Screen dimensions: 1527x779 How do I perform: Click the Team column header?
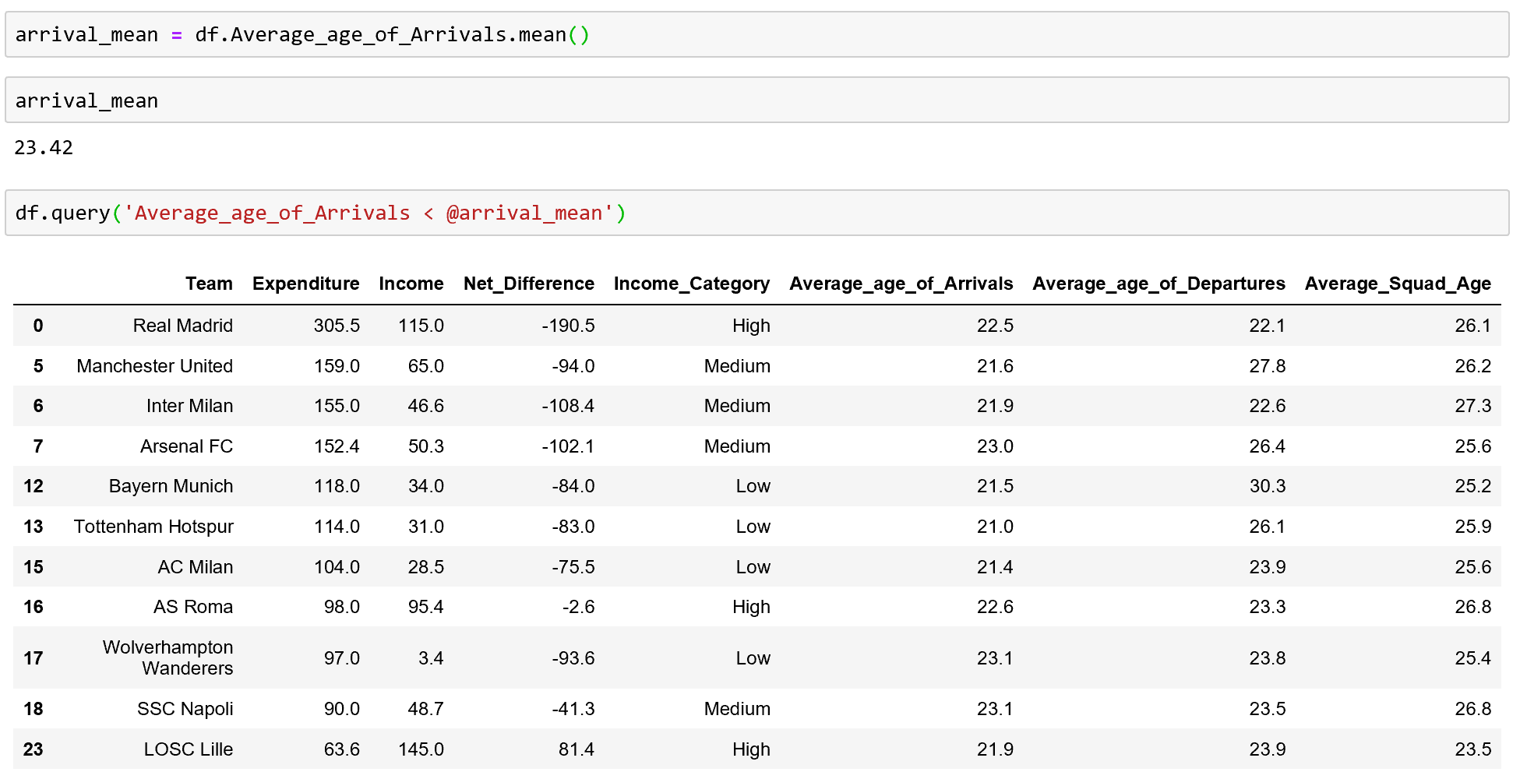pyautogui.click(x=209, y=284)
